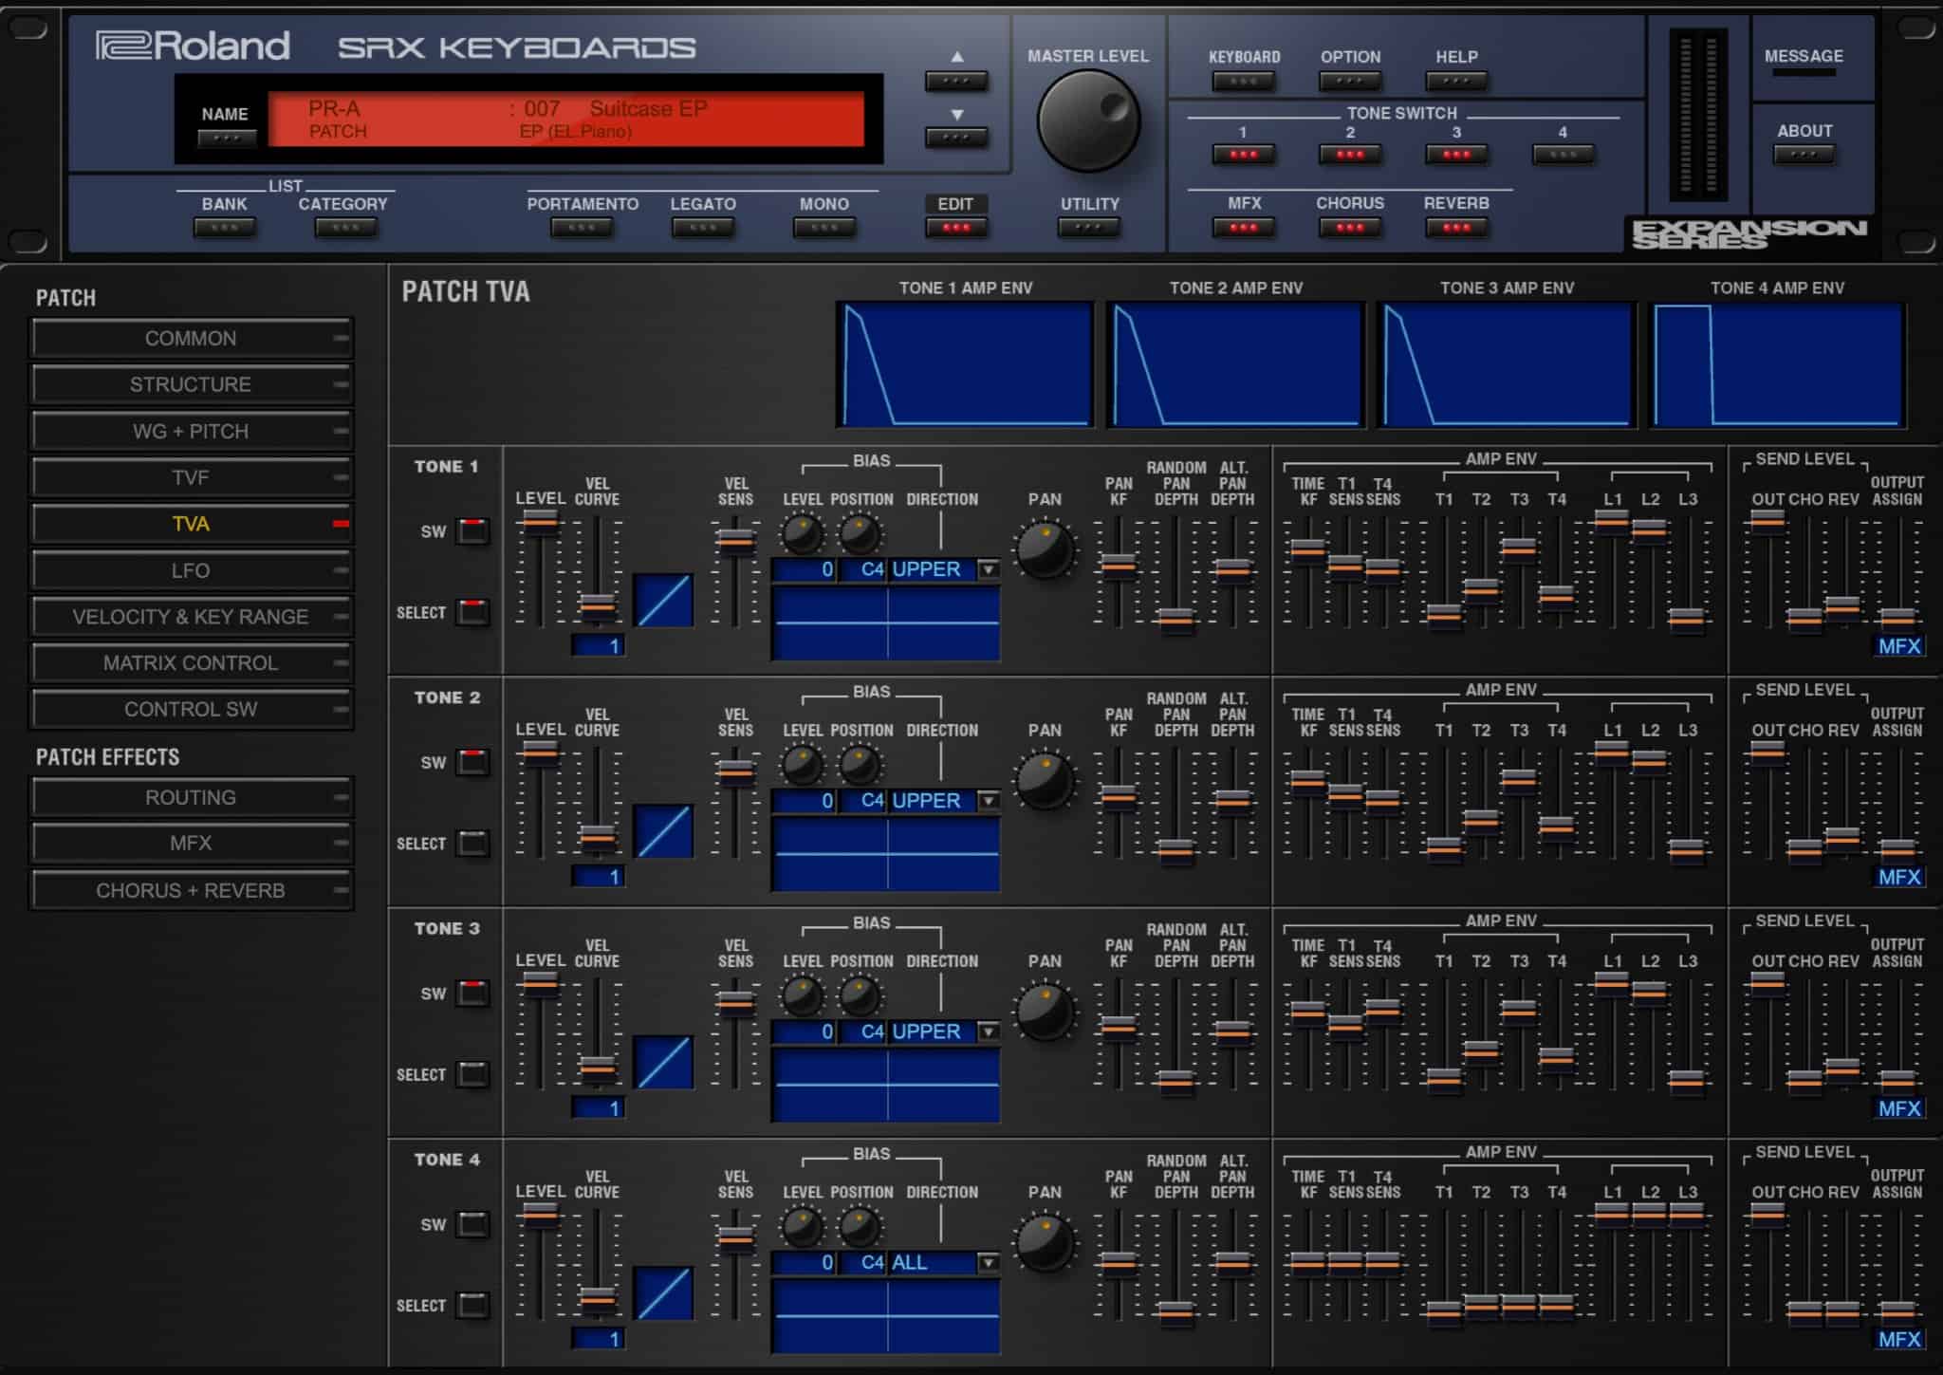Switch to the TVF page
This screenshot has height=1375, width=1943.
(x=192, y=478)
